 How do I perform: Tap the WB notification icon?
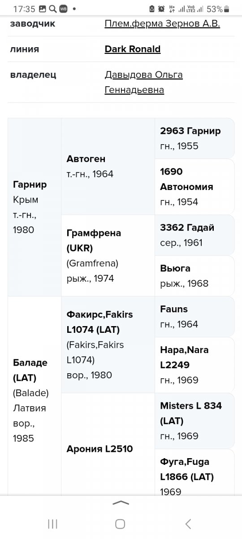coord(63,9)
